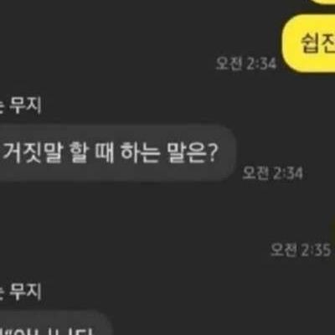Open the upper 무지 sender name
The width and height of the screenshot is (335, 335).
20,105
